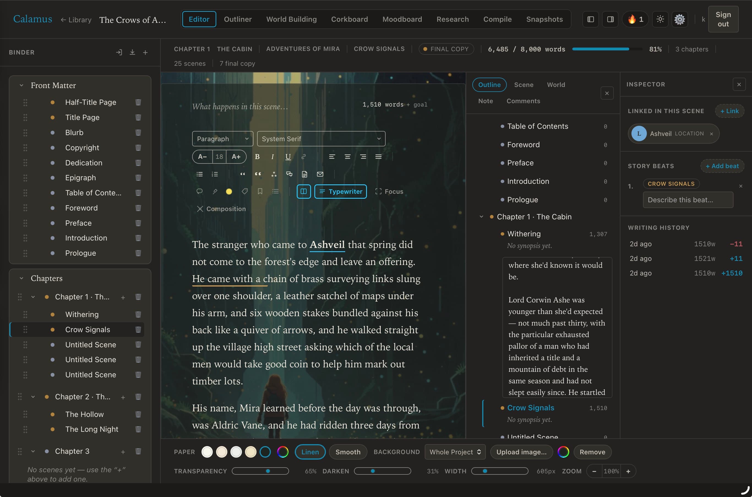This screenshot has height=497, width=752.
Task: Add a new binder item with plus
Action: click(x=145, y=52)
